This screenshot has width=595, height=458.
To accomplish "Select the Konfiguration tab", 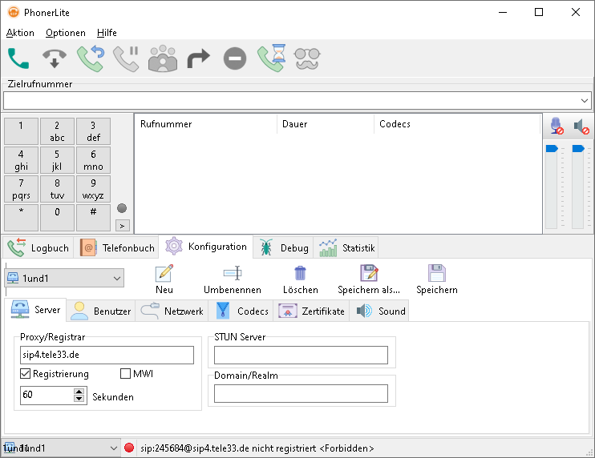I will click(x=206, y=247).
